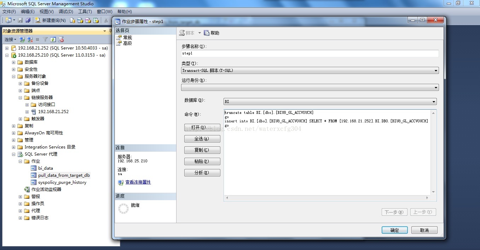Click the Disconnect server icon in Object Explorer
480x250 pixels.
coord(30,39)
